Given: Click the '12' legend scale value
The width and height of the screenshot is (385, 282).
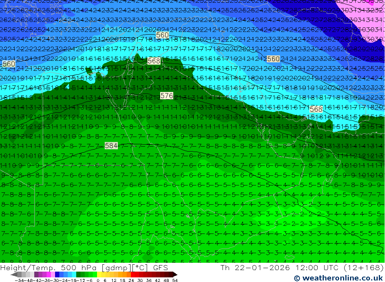Looking at the screenshot, I should pyautogui.click(x=114, y=280).
